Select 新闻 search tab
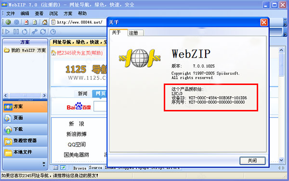Image resolution: width=289 pixels, height=181 pixels. (x=82, y=94)
